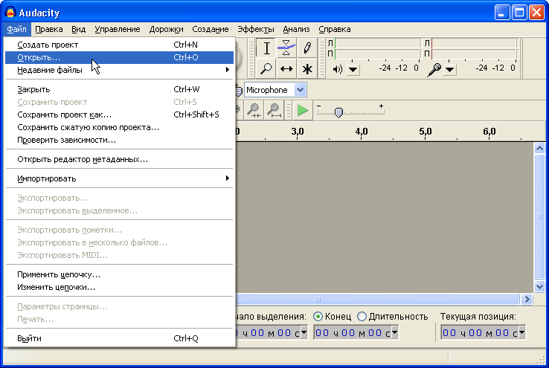Image resolution: width=549 pixels, height=368 pixels.
Task: Choose Открыть... menu item
Action: tap(119, 57)
